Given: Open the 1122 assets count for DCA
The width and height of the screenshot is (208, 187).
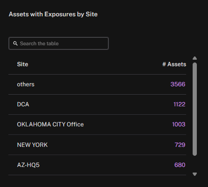Looking at the screenshot, I should pos(179,104).
